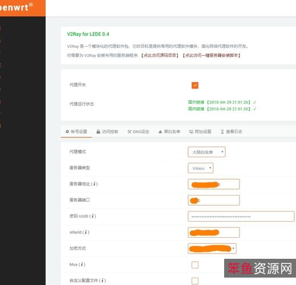Click the 国内链接 status line
This screenshot has width=296, height=285.
pyautogui.click(x=222, y=109)
